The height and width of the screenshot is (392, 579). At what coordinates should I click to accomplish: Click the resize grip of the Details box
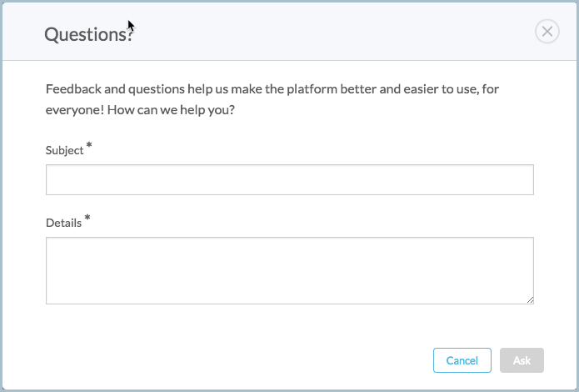click(530, 300)
